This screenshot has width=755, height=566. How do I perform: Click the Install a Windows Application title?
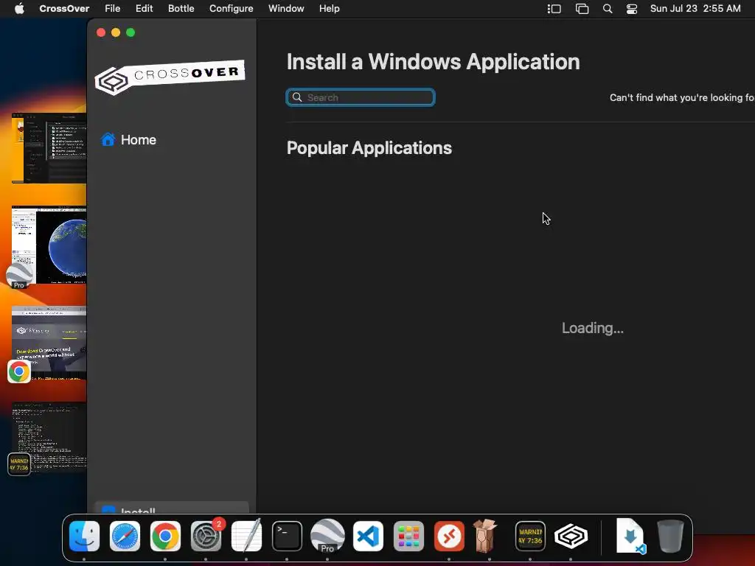click(x=434, y=62)
